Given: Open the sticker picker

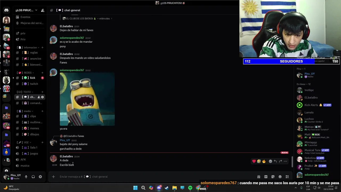Looking at the screenshot, I should pyautogui.click(x=273, y=177).
